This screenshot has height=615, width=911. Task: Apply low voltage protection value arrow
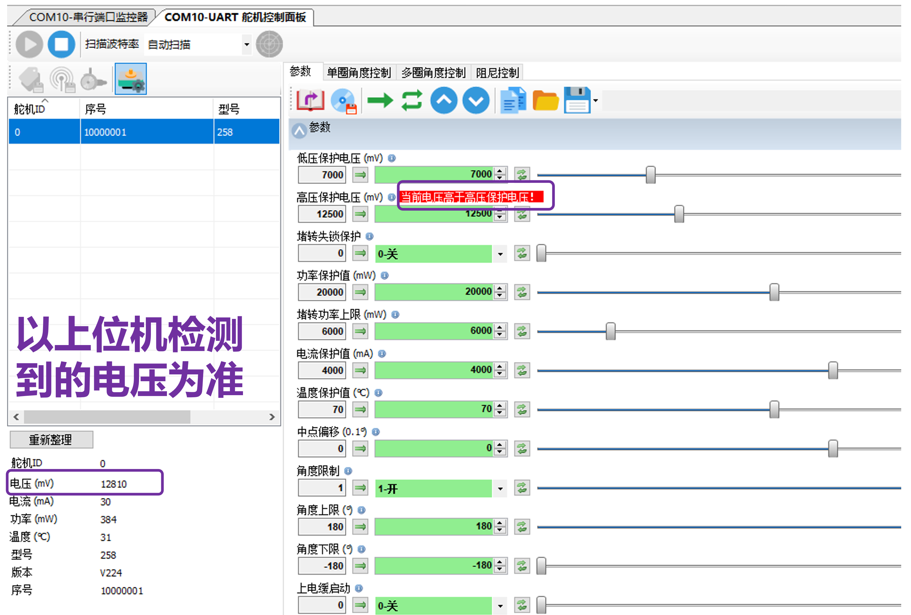(x=360, y=175)
